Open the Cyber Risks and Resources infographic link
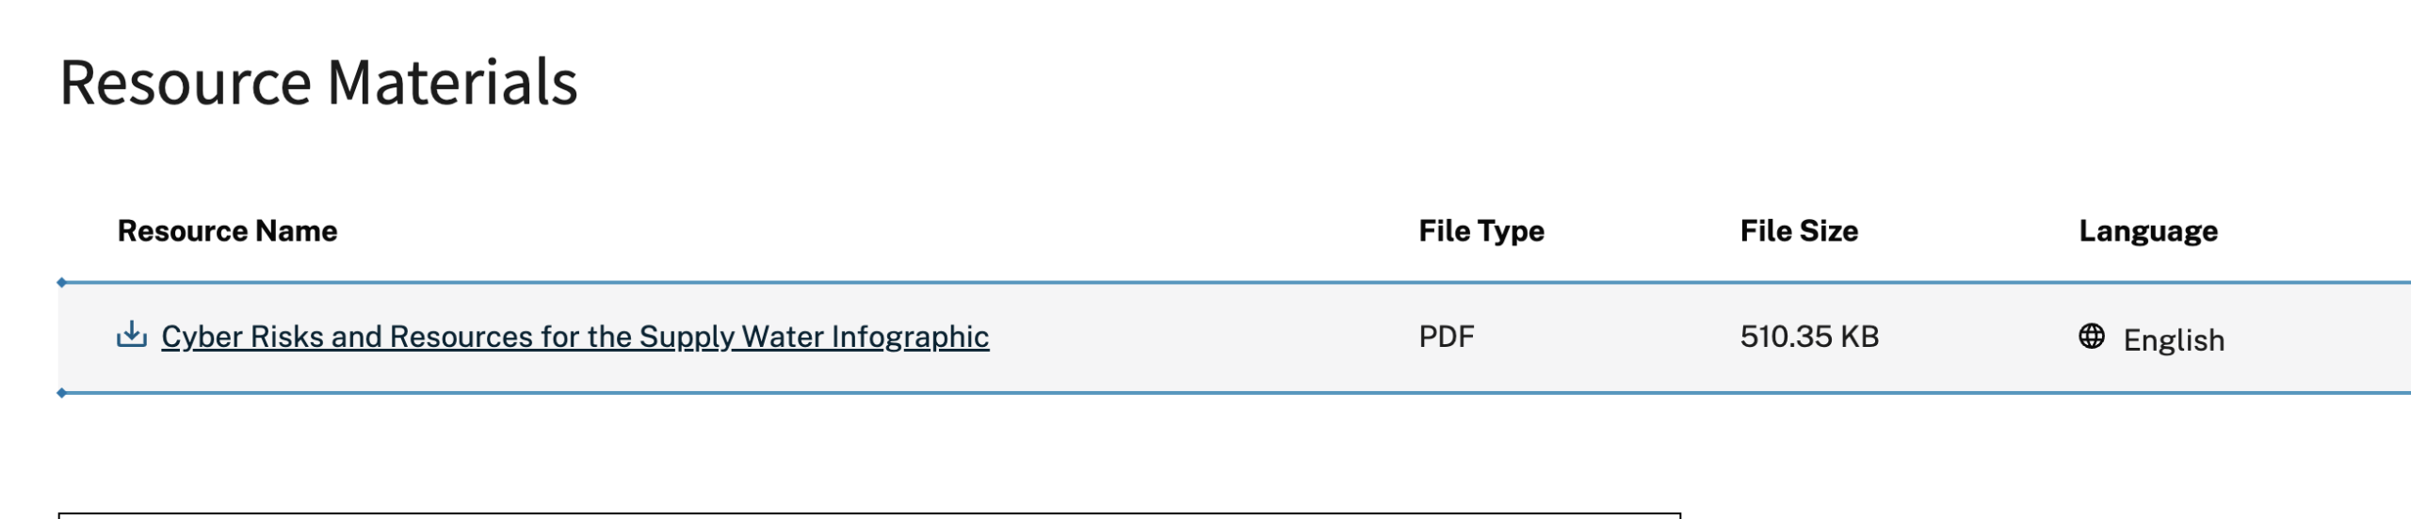The width and height of the screenshot is (2411, 519). click(574, 337)
